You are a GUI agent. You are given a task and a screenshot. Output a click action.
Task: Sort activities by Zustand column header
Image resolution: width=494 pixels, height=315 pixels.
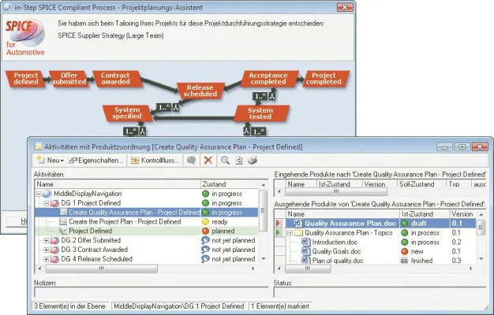point(230,184)
